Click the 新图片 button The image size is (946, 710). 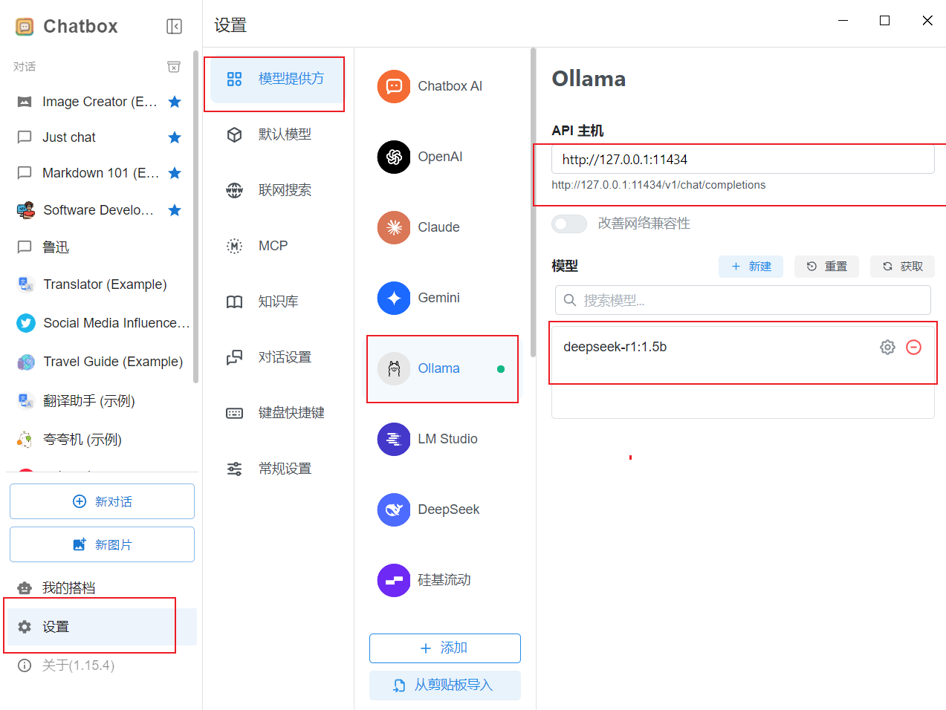102,544
